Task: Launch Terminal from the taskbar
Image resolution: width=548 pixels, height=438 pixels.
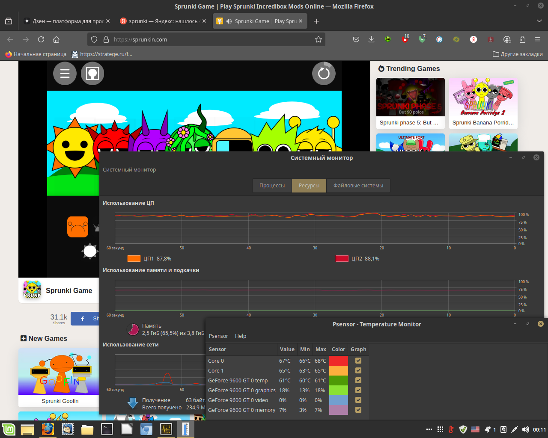Action: [107, 429]
